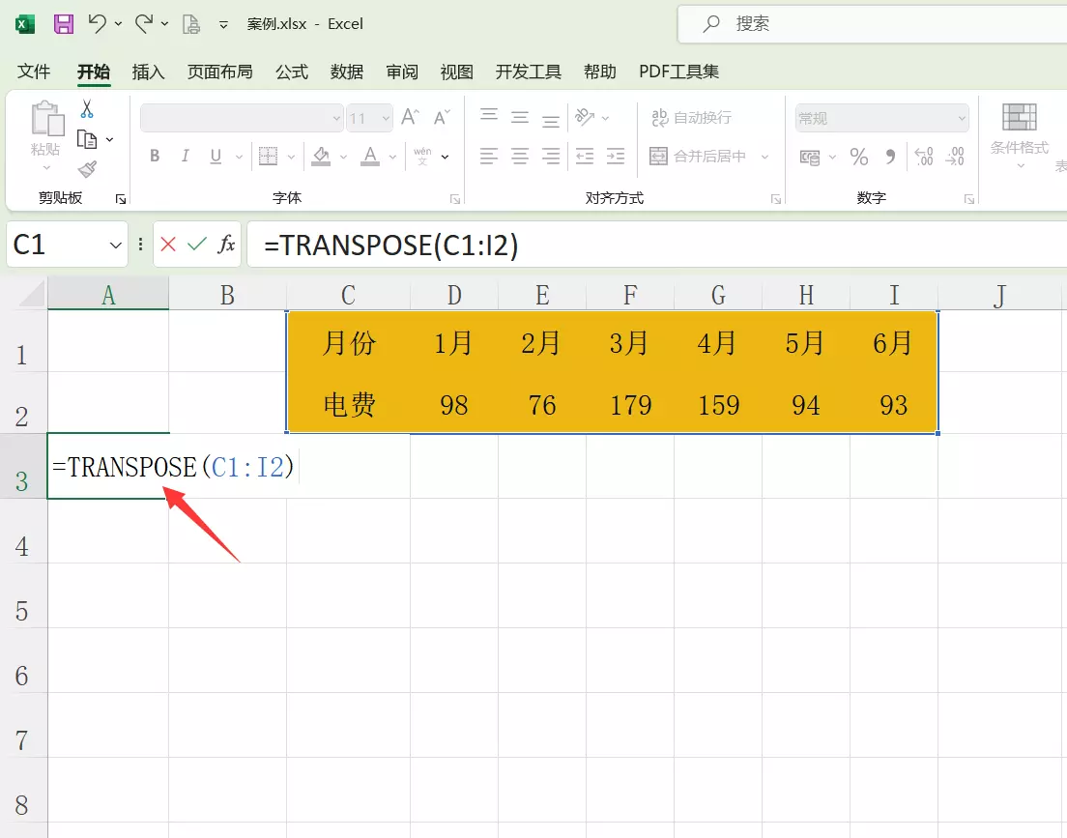
Task: Click the print preview document icon
Action: pos(191,24)
